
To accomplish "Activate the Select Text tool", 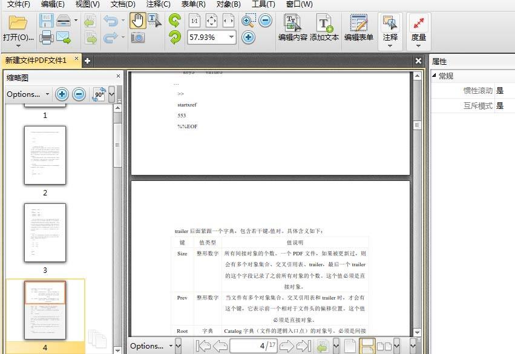I will (x=153, y=19).
